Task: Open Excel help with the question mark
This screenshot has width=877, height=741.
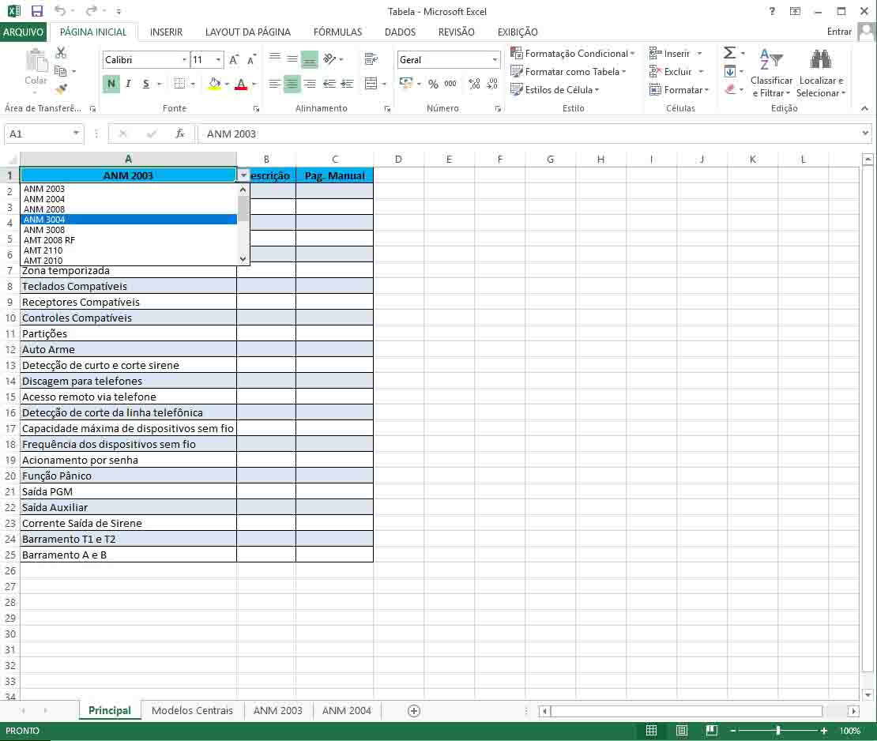Action: click(772, 11)
